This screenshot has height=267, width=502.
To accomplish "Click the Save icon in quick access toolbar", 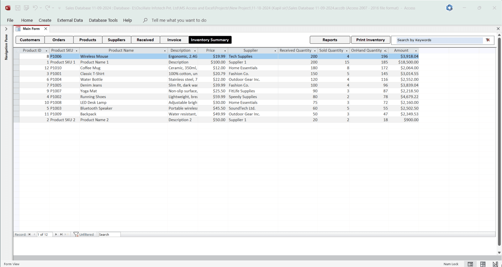I will click(x=18, y=8).
